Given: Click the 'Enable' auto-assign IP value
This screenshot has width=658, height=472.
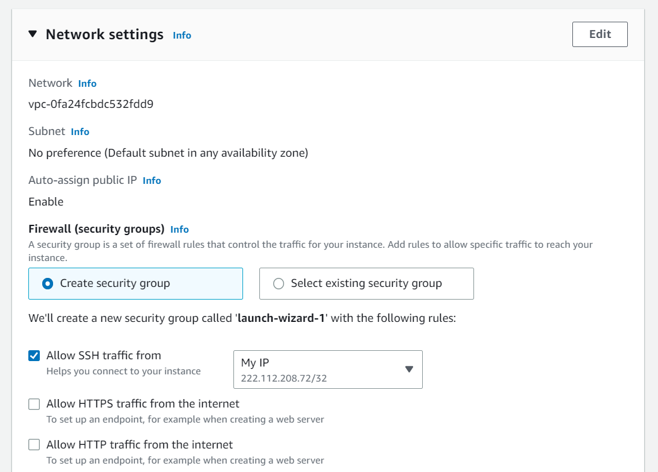Looking at the screenshot, I should [x=46, y=202].
